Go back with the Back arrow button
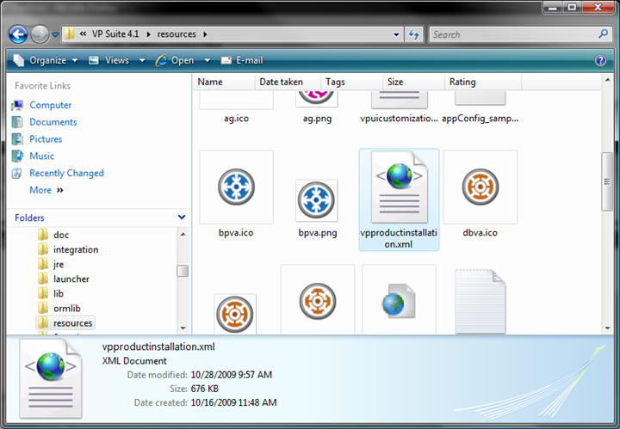 [x=18, y=34]
